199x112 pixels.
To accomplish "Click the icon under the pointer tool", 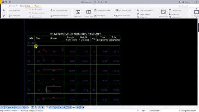I will tap(4, 16).
